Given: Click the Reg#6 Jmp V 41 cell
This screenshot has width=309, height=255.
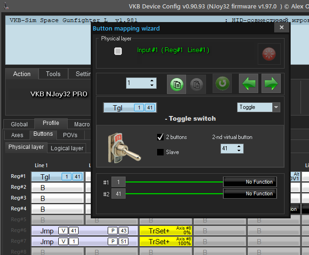Looking at the screenshot, I should tap(85, 231).
